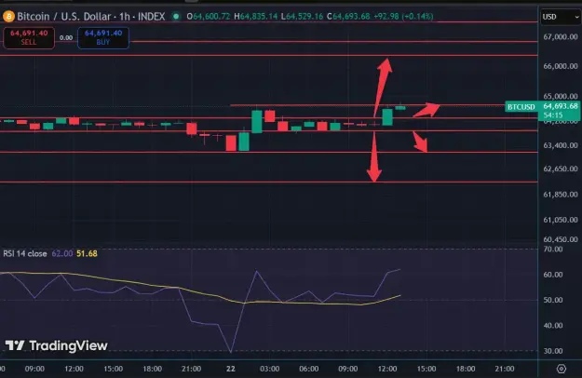Click the 09:00 time axis label on left
582x378 pixels.
pyautogui.click(x=34, y=369)
